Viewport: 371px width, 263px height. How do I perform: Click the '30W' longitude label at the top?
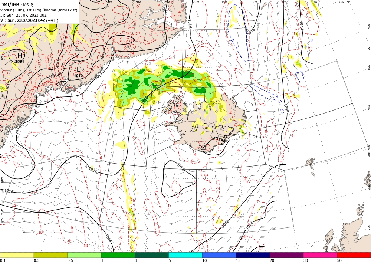coord(138,2)
